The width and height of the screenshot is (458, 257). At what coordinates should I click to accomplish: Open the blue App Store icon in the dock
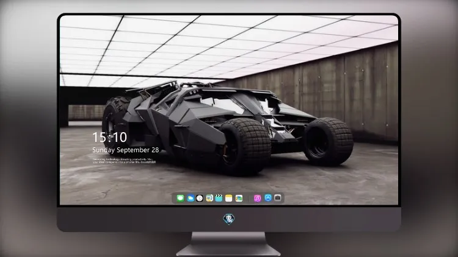point(268,198)
